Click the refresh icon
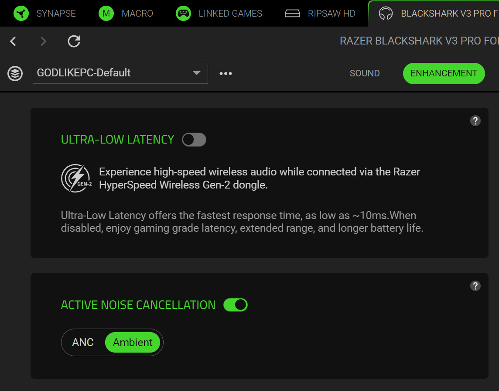This screenshot has width=499, height=391. point(74,41)
